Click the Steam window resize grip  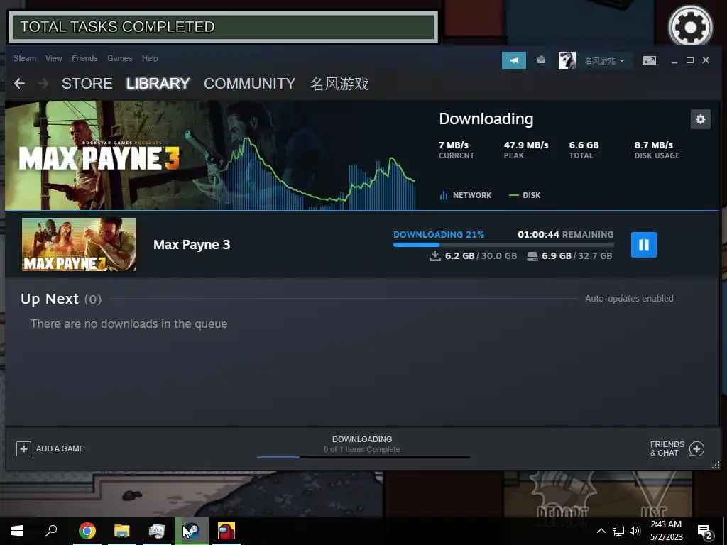716,465
